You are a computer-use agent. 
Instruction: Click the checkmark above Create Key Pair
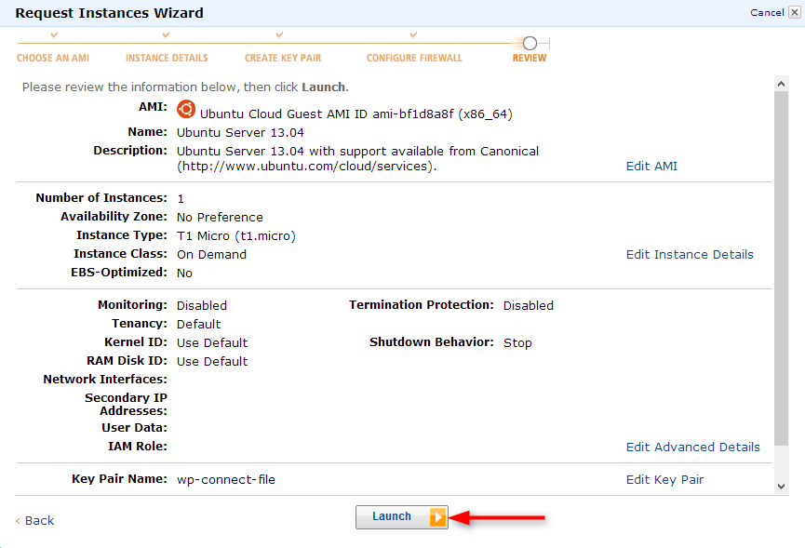click(x=279, y=35)
